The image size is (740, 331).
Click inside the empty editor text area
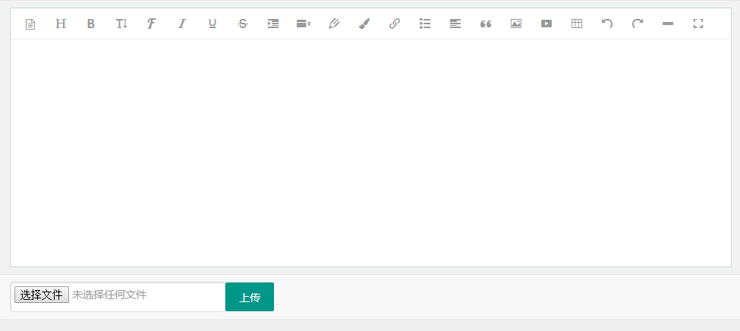[370, 153]
